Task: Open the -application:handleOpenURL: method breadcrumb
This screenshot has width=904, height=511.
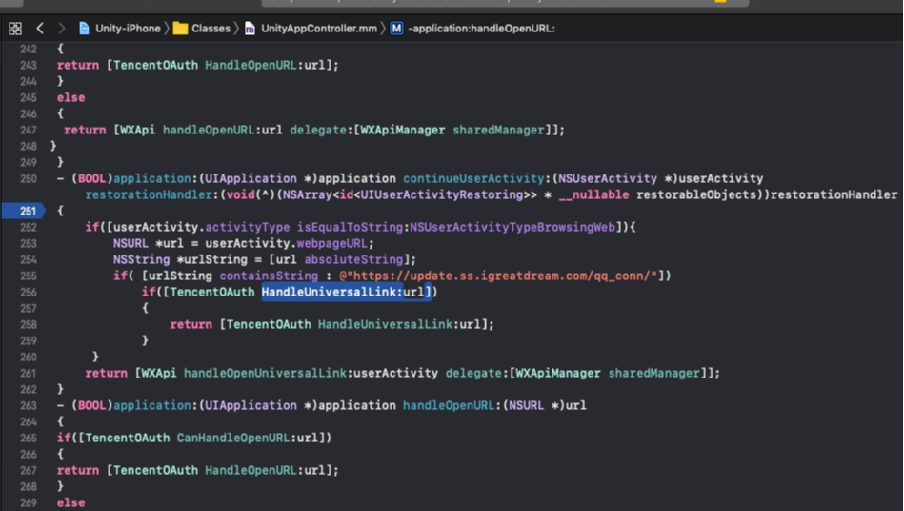Action: coord(481,29)
